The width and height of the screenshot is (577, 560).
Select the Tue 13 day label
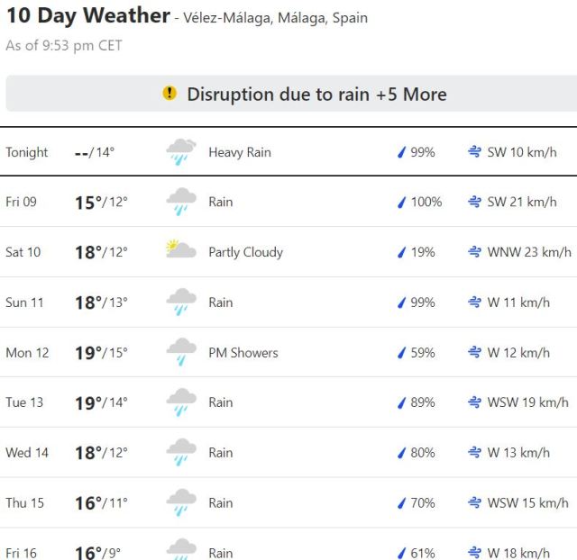[24, 402]
